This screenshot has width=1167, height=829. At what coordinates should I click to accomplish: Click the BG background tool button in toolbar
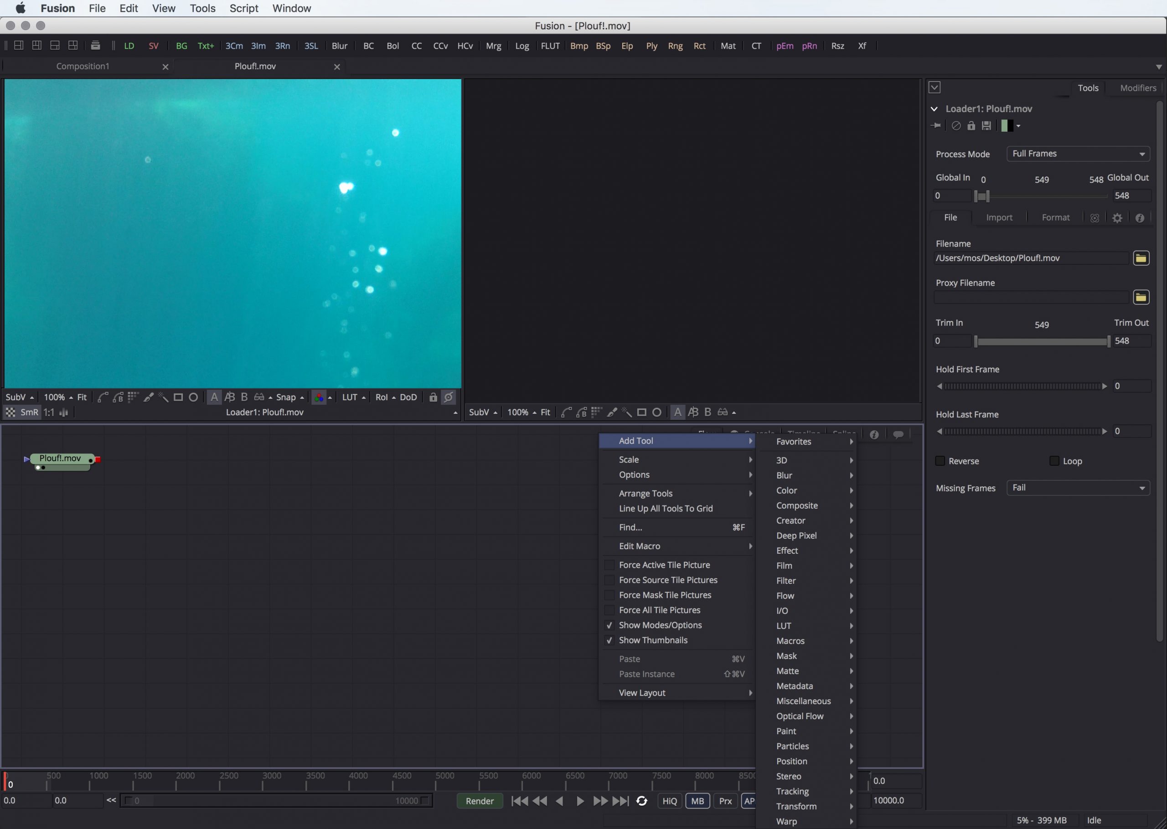[x=181, y=46]
